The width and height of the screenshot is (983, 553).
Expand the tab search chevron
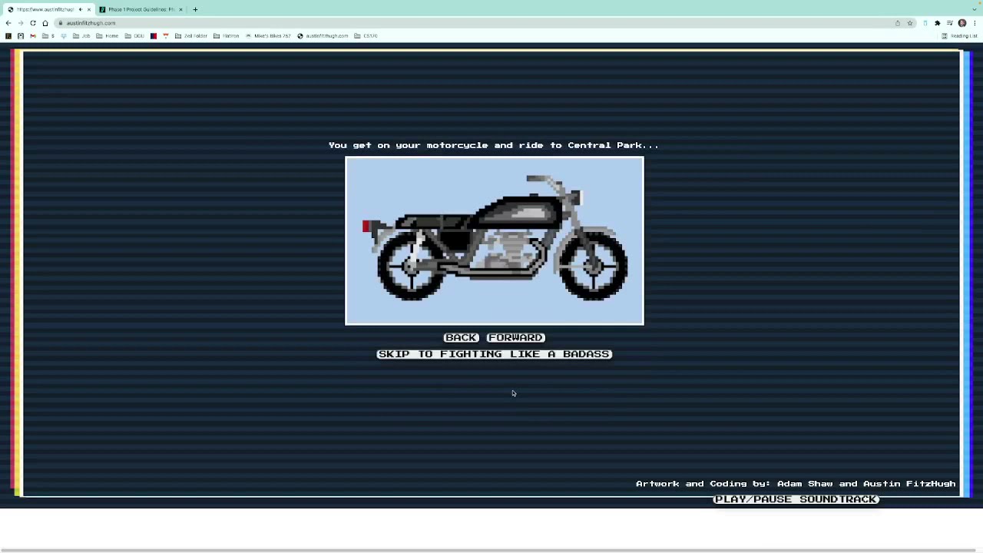tap(975, 9)
